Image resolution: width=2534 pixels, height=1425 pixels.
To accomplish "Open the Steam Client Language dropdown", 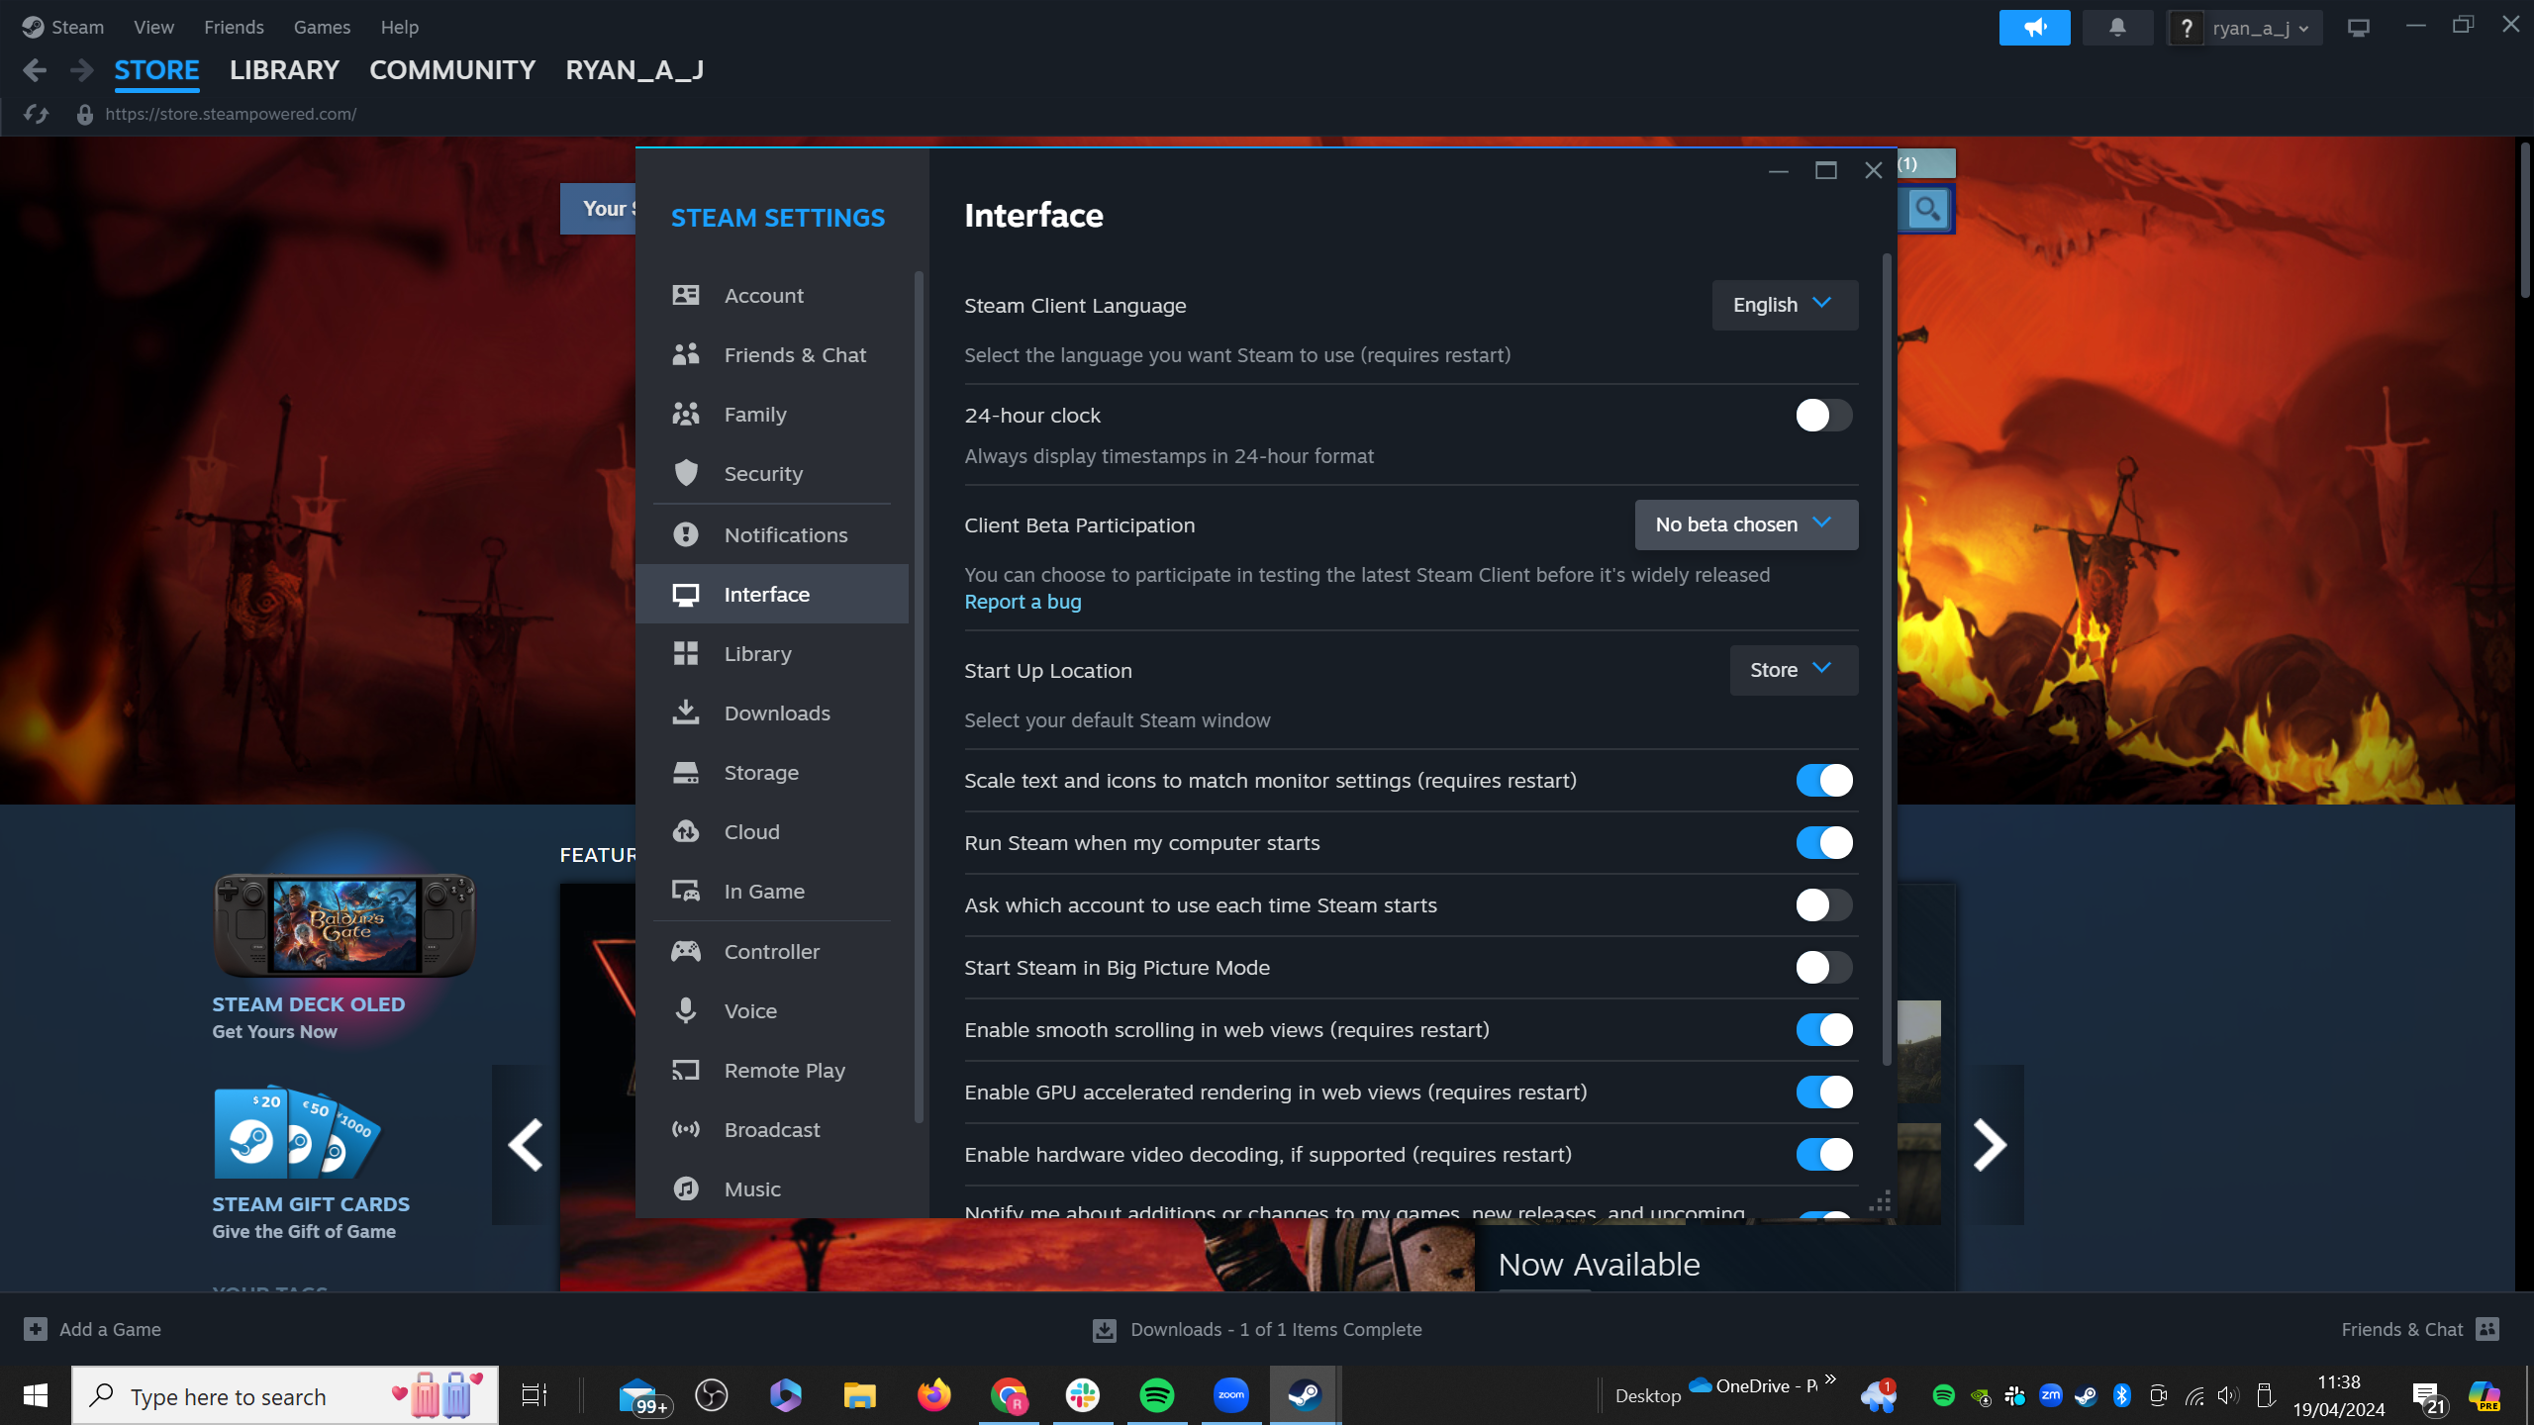I will click(x=1785, y=305).
